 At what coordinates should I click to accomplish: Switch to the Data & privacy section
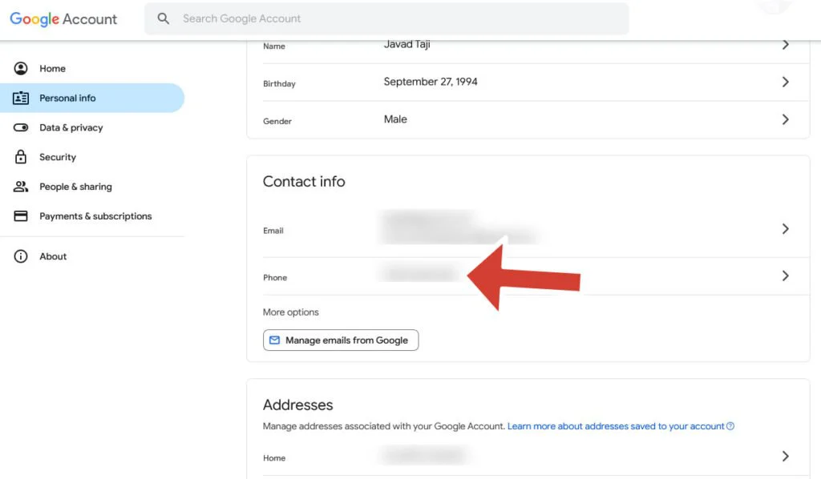71,127
